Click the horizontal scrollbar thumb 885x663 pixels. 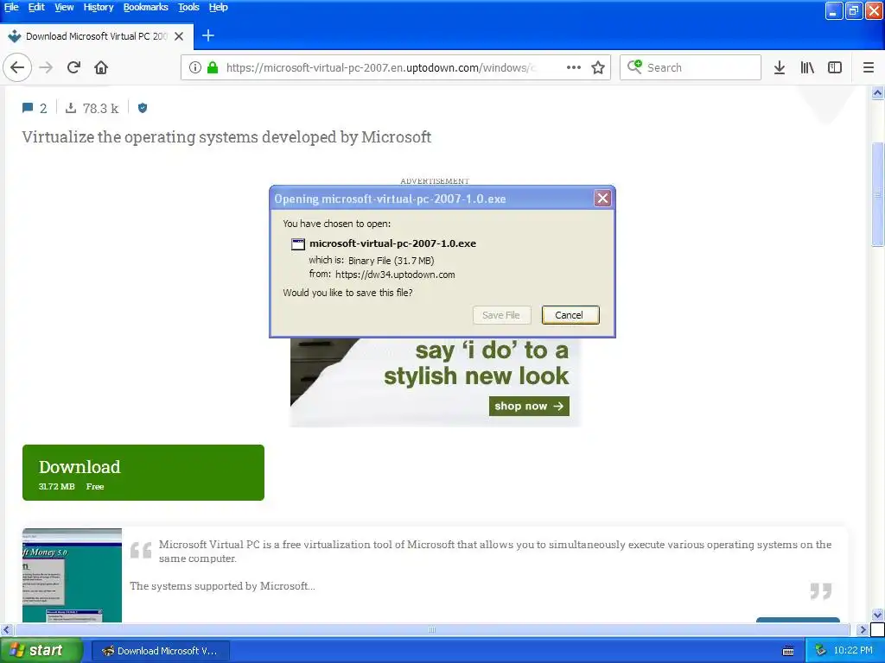[432, 629]
